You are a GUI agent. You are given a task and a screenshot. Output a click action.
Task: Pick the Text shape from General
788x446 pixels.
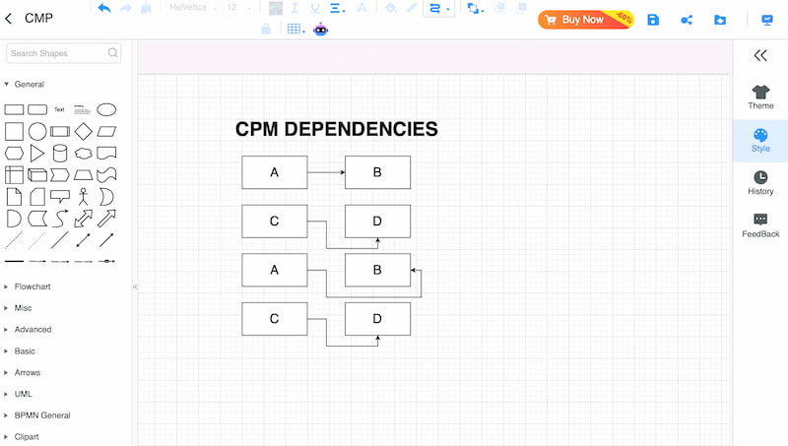click(x=59, y=109)
